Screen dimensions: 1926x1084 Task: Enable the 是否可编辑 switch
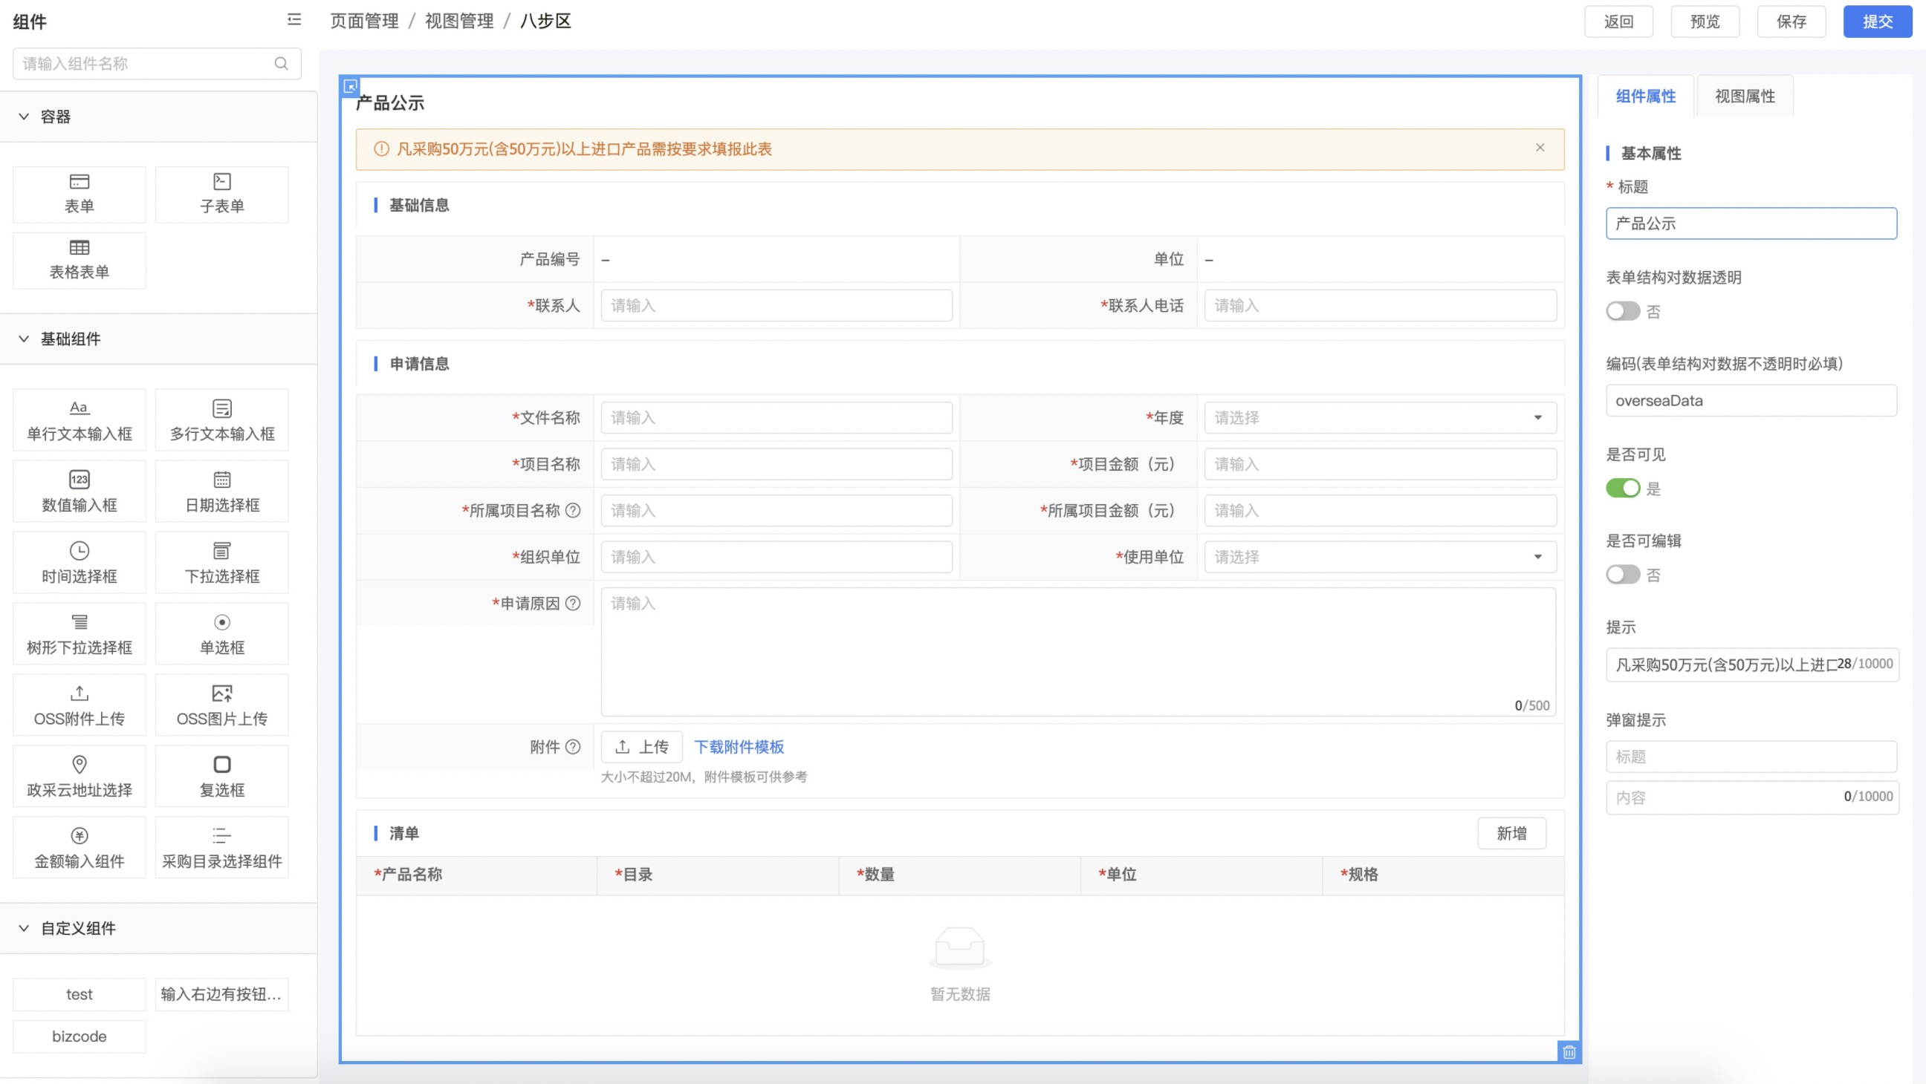tap(1622, 575)
